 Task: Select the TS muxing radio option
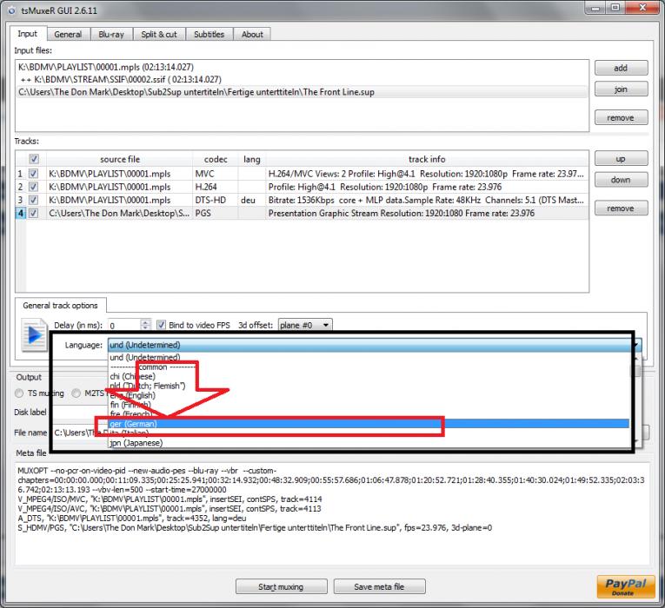point(19,393)
